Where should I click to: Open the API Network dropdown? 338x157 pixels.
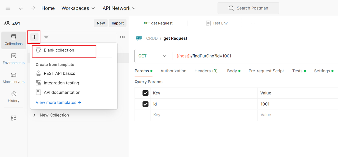point(119,8)
